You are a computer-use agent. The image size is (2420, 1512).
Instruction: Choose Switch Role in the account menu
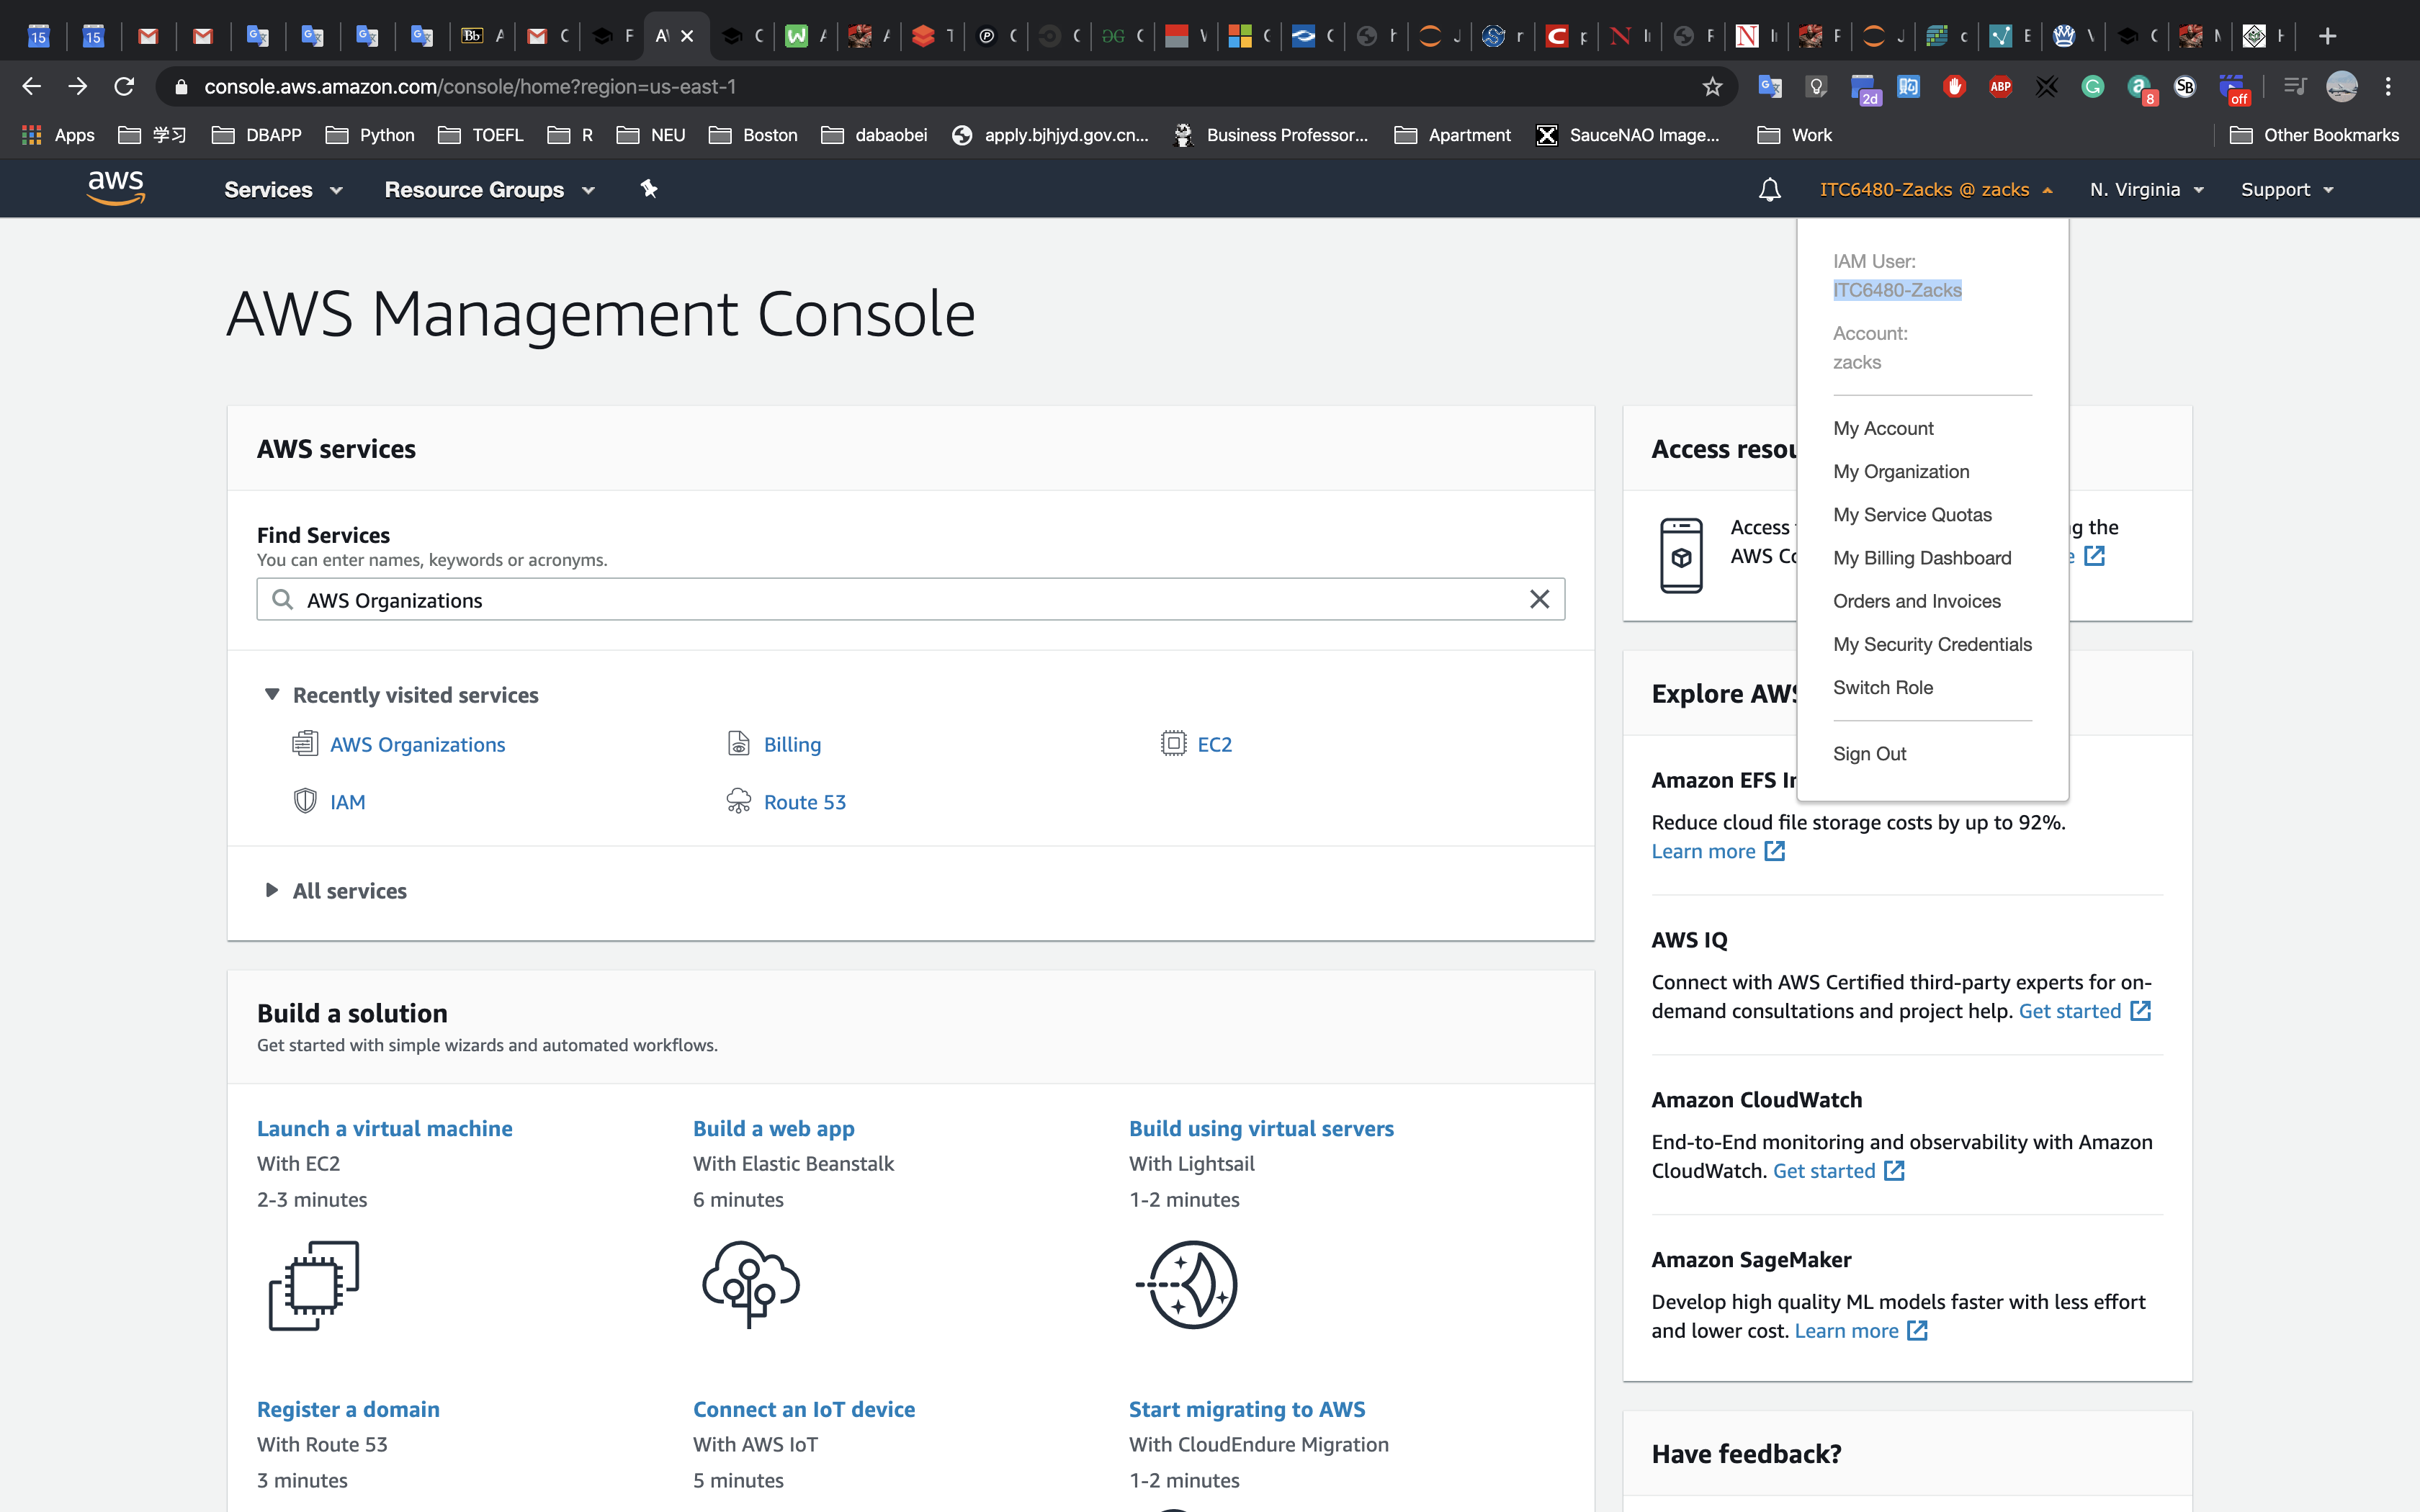click(1882, 688)
